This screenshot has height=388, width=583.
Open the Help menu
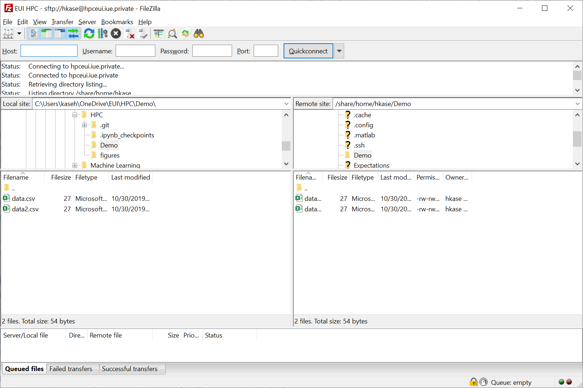point(145,22)
